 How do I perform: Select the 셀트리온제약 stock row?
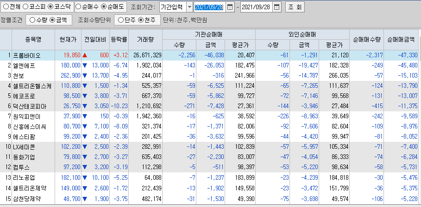coord(209,189)
